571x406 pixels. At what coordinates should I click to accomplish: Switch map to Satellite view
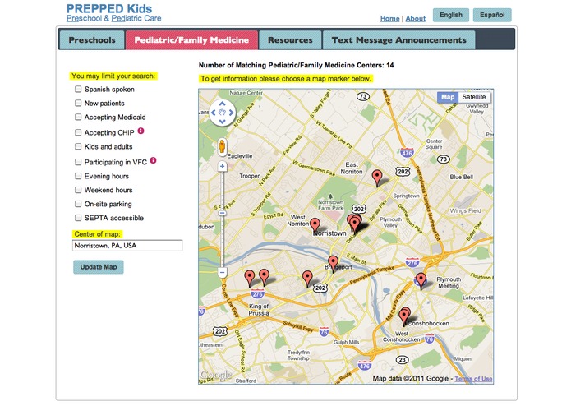click(474, 97)
